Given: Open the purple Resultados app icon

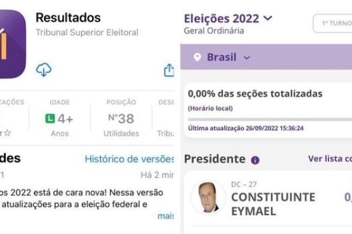Looking at the screenshot, I should [12, 44].
